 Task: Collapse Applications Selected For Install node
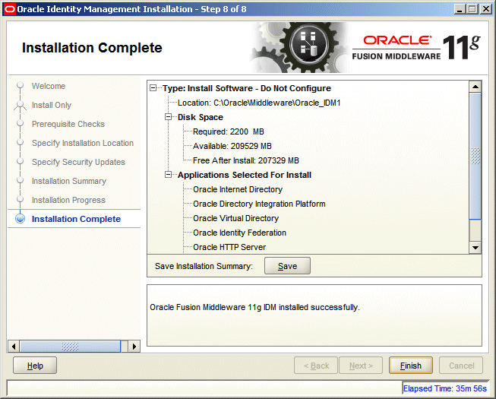(169, 175)
